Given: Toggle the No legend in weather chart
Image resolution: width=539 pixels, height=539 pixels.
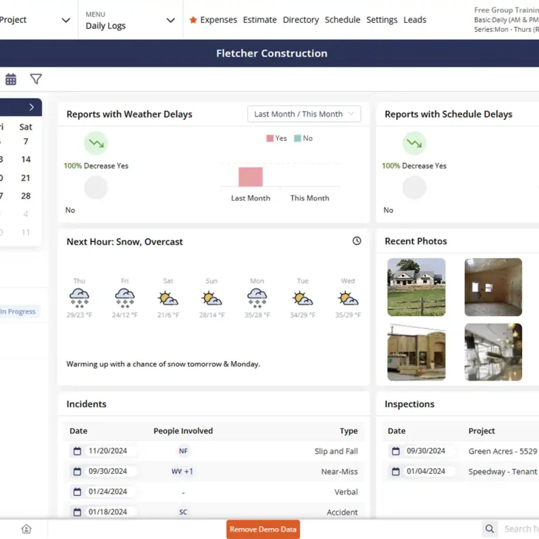Looking at the screenshot, I should (x=303, y=138).
